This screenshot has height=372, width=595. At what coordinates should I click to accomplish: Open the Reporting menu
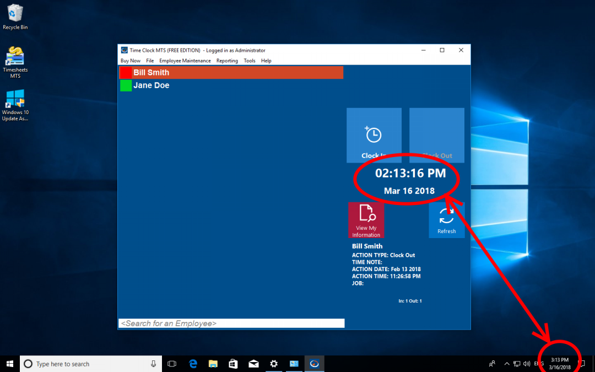(x=227, y=61)
